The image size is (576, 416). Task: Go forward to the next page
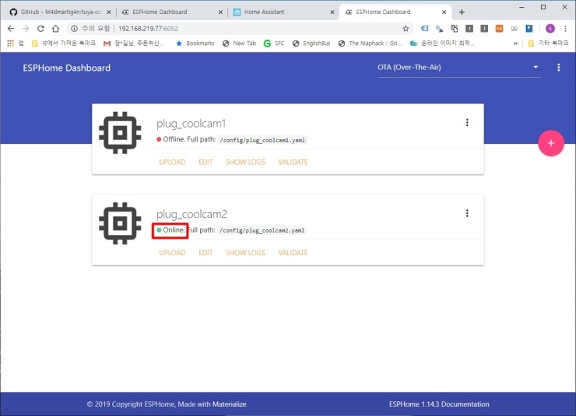(x=26, y=29)
